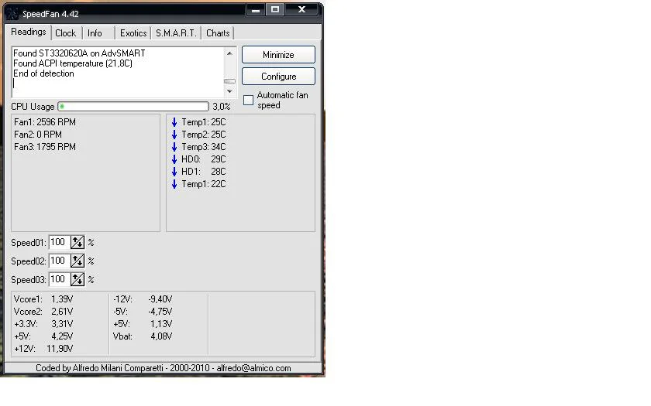Screen dimensions: 651x406
Task: Click the +5V 4,25V voltage reading
Action: 43,336
